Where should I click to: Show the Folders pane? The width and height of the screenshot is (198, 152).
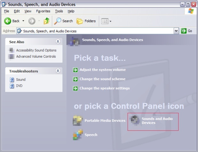click(80, 21)
